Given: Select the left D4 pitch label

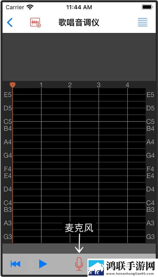Looking at the screenshot, I should coord(8,189).
